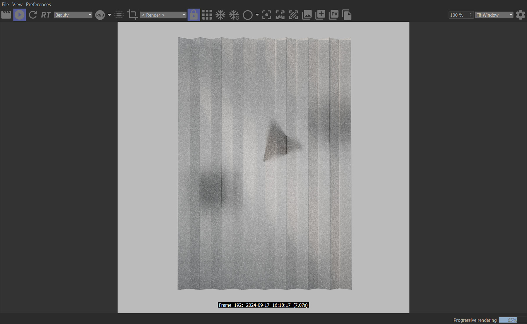Open the filmstrip navigation panel
The height and width of the screenshot is (324, 527).
click(x=6, y=15)
